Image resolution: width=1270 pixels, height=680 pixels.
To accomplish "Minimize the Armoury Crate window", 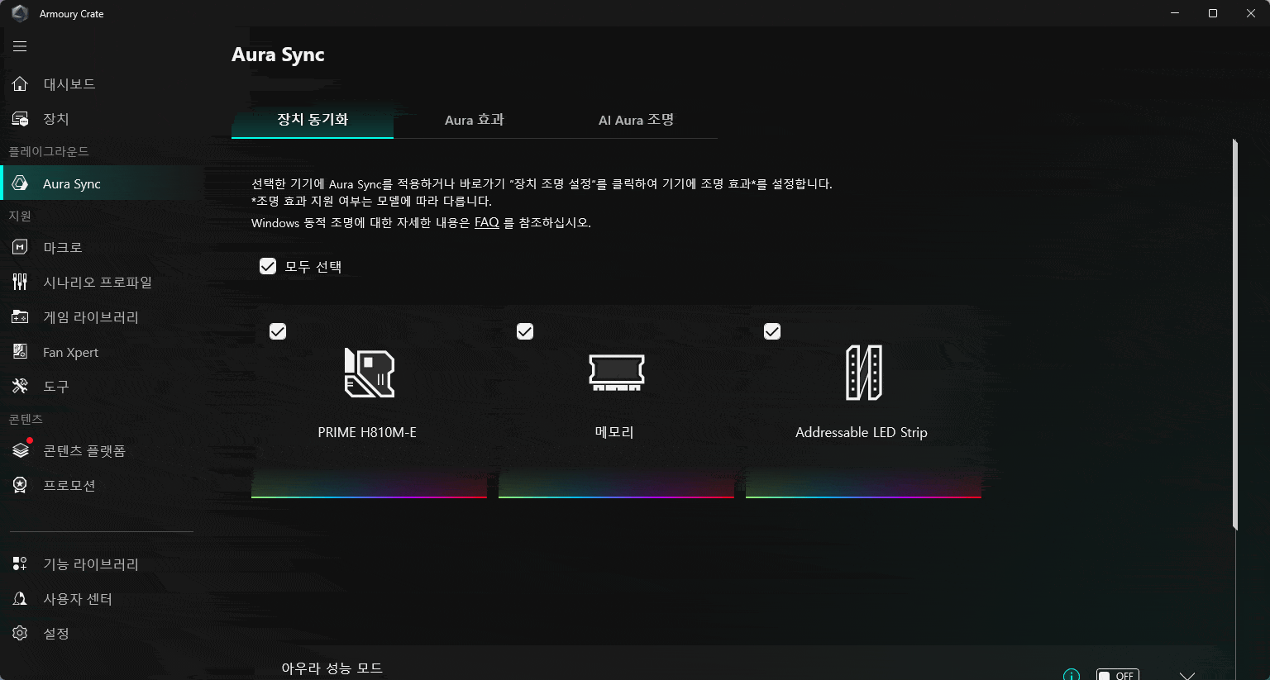I will 1175,13.
